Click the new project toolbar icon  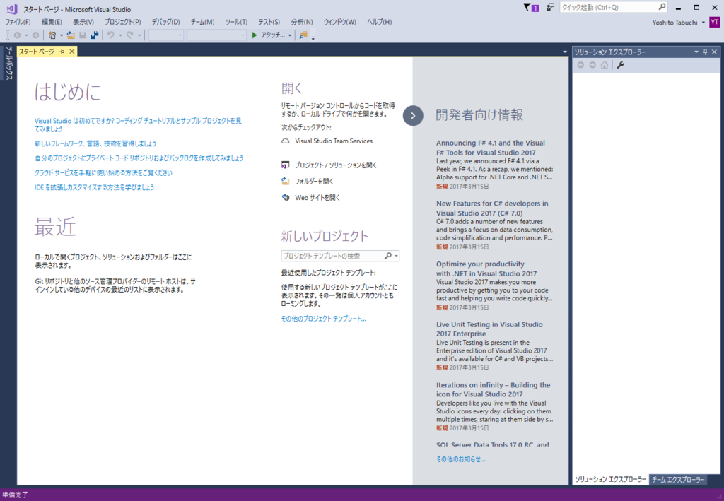coord(52,35)
